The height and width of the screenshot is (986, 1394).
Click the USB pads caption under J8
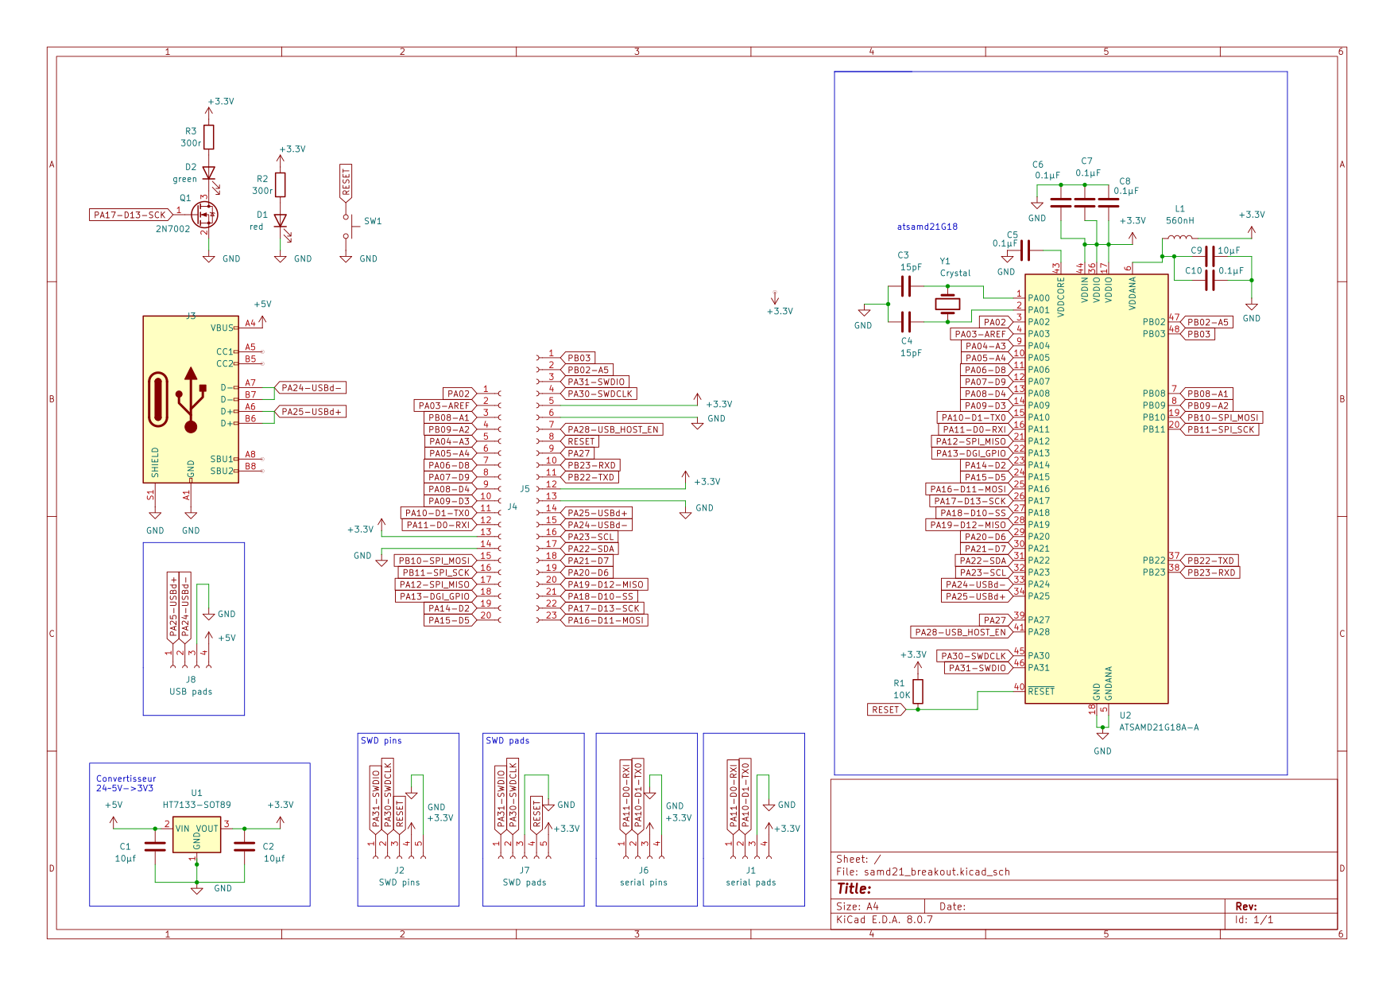pyautogui.click(x=191, y=692)
